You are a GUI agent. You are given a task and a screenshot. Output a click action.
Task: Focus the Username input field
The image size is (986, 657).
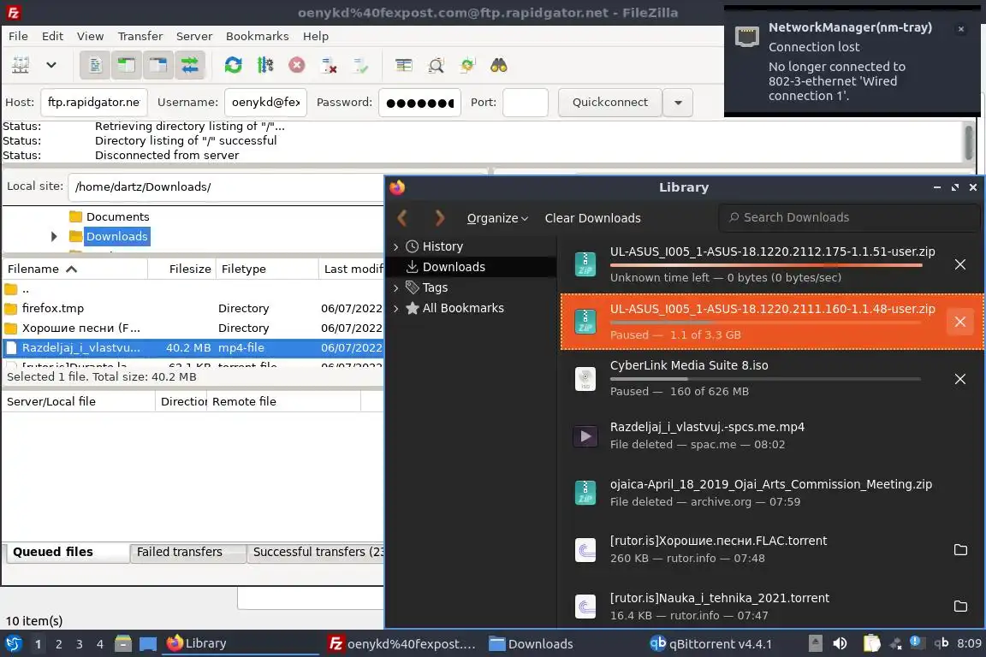[265, 102]
